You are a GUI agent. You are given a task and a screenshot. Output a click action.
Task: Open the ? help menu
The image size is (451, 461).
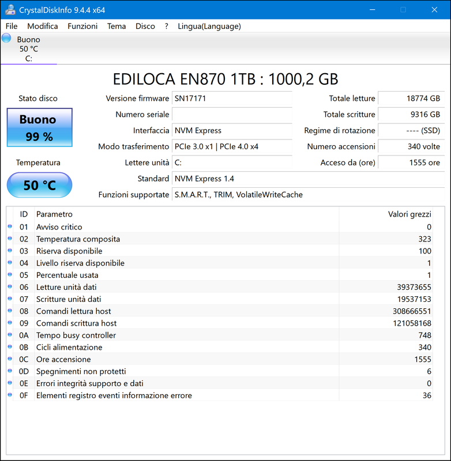167,26
